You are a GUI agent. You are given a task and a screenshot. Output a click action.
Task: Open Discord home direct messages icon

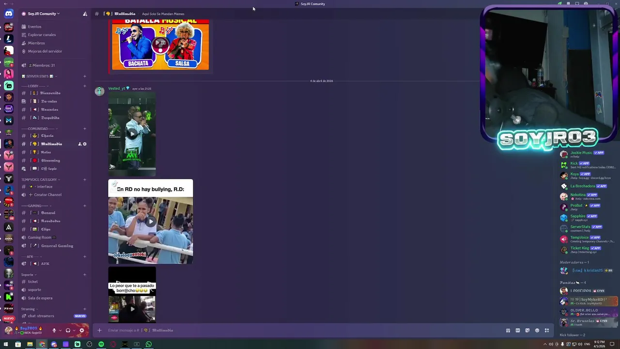[x=9, y=14]
